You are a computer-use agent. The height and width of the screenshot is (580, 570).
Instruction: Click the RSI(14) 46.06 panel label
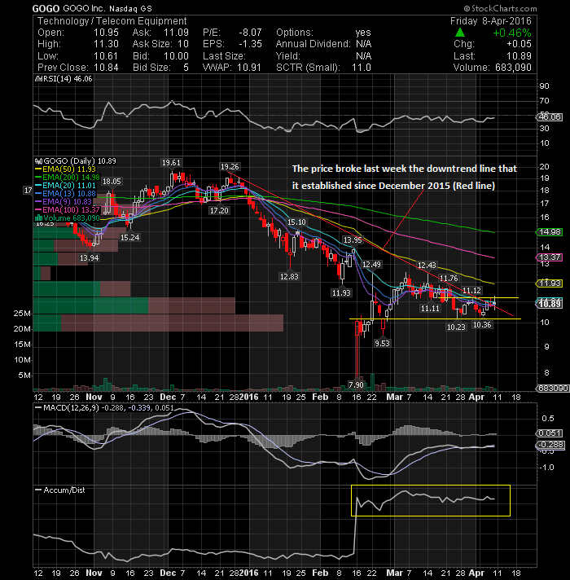tap(64, 79)
